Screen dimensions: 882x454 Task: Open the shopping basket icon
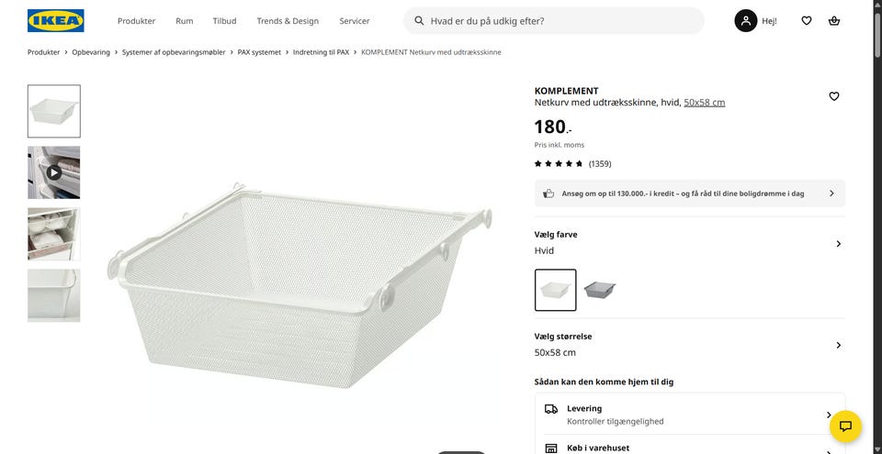tap(833, 20)
